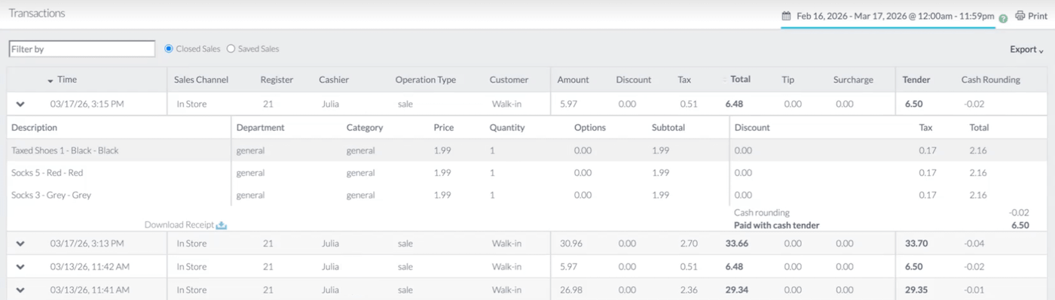Sort by the Time column header

point(67,80)
